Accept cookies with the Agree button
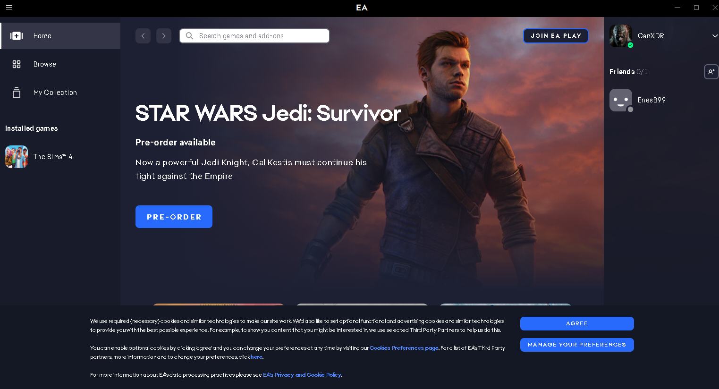Image resolution: width=719 pixels, height=389 pixels. click(x=577, y=323)
